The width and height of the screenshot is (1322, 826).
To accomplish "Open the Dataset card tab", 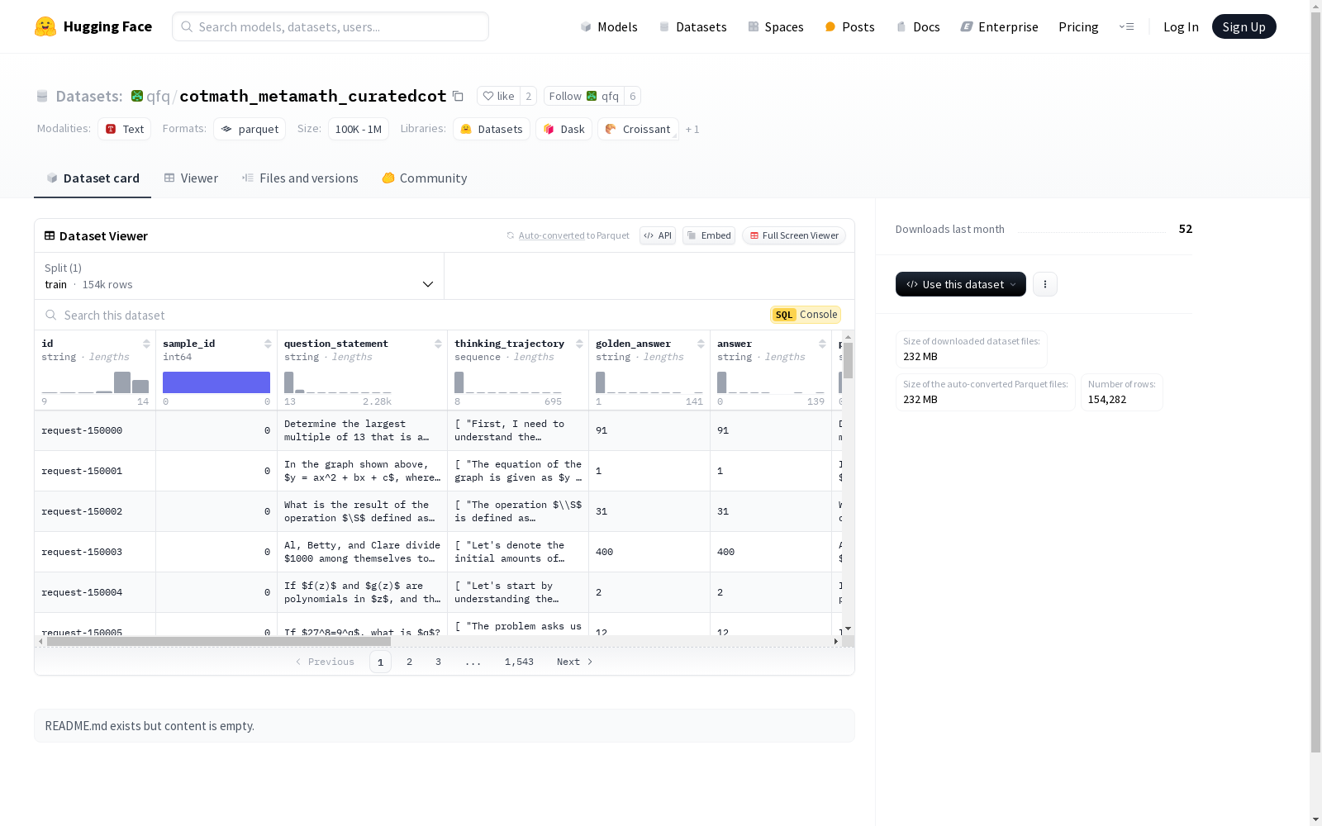I will 93,178.
